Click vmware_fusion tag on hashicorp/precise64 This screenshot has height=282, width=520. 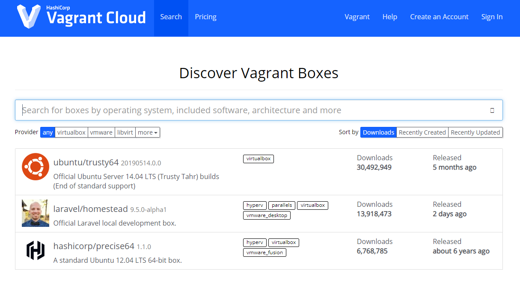[264, 253]
